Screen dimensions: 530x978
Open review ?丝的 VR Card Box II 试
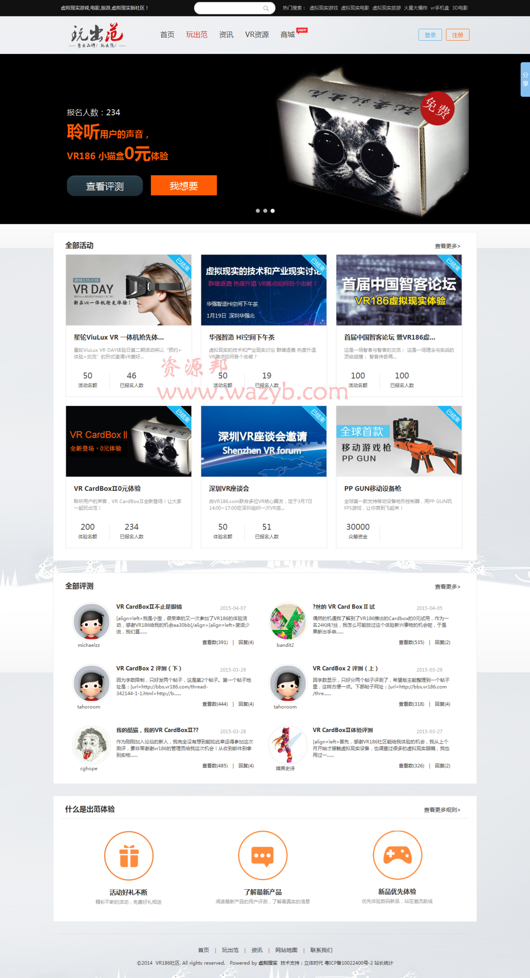(x=344, y=607)
